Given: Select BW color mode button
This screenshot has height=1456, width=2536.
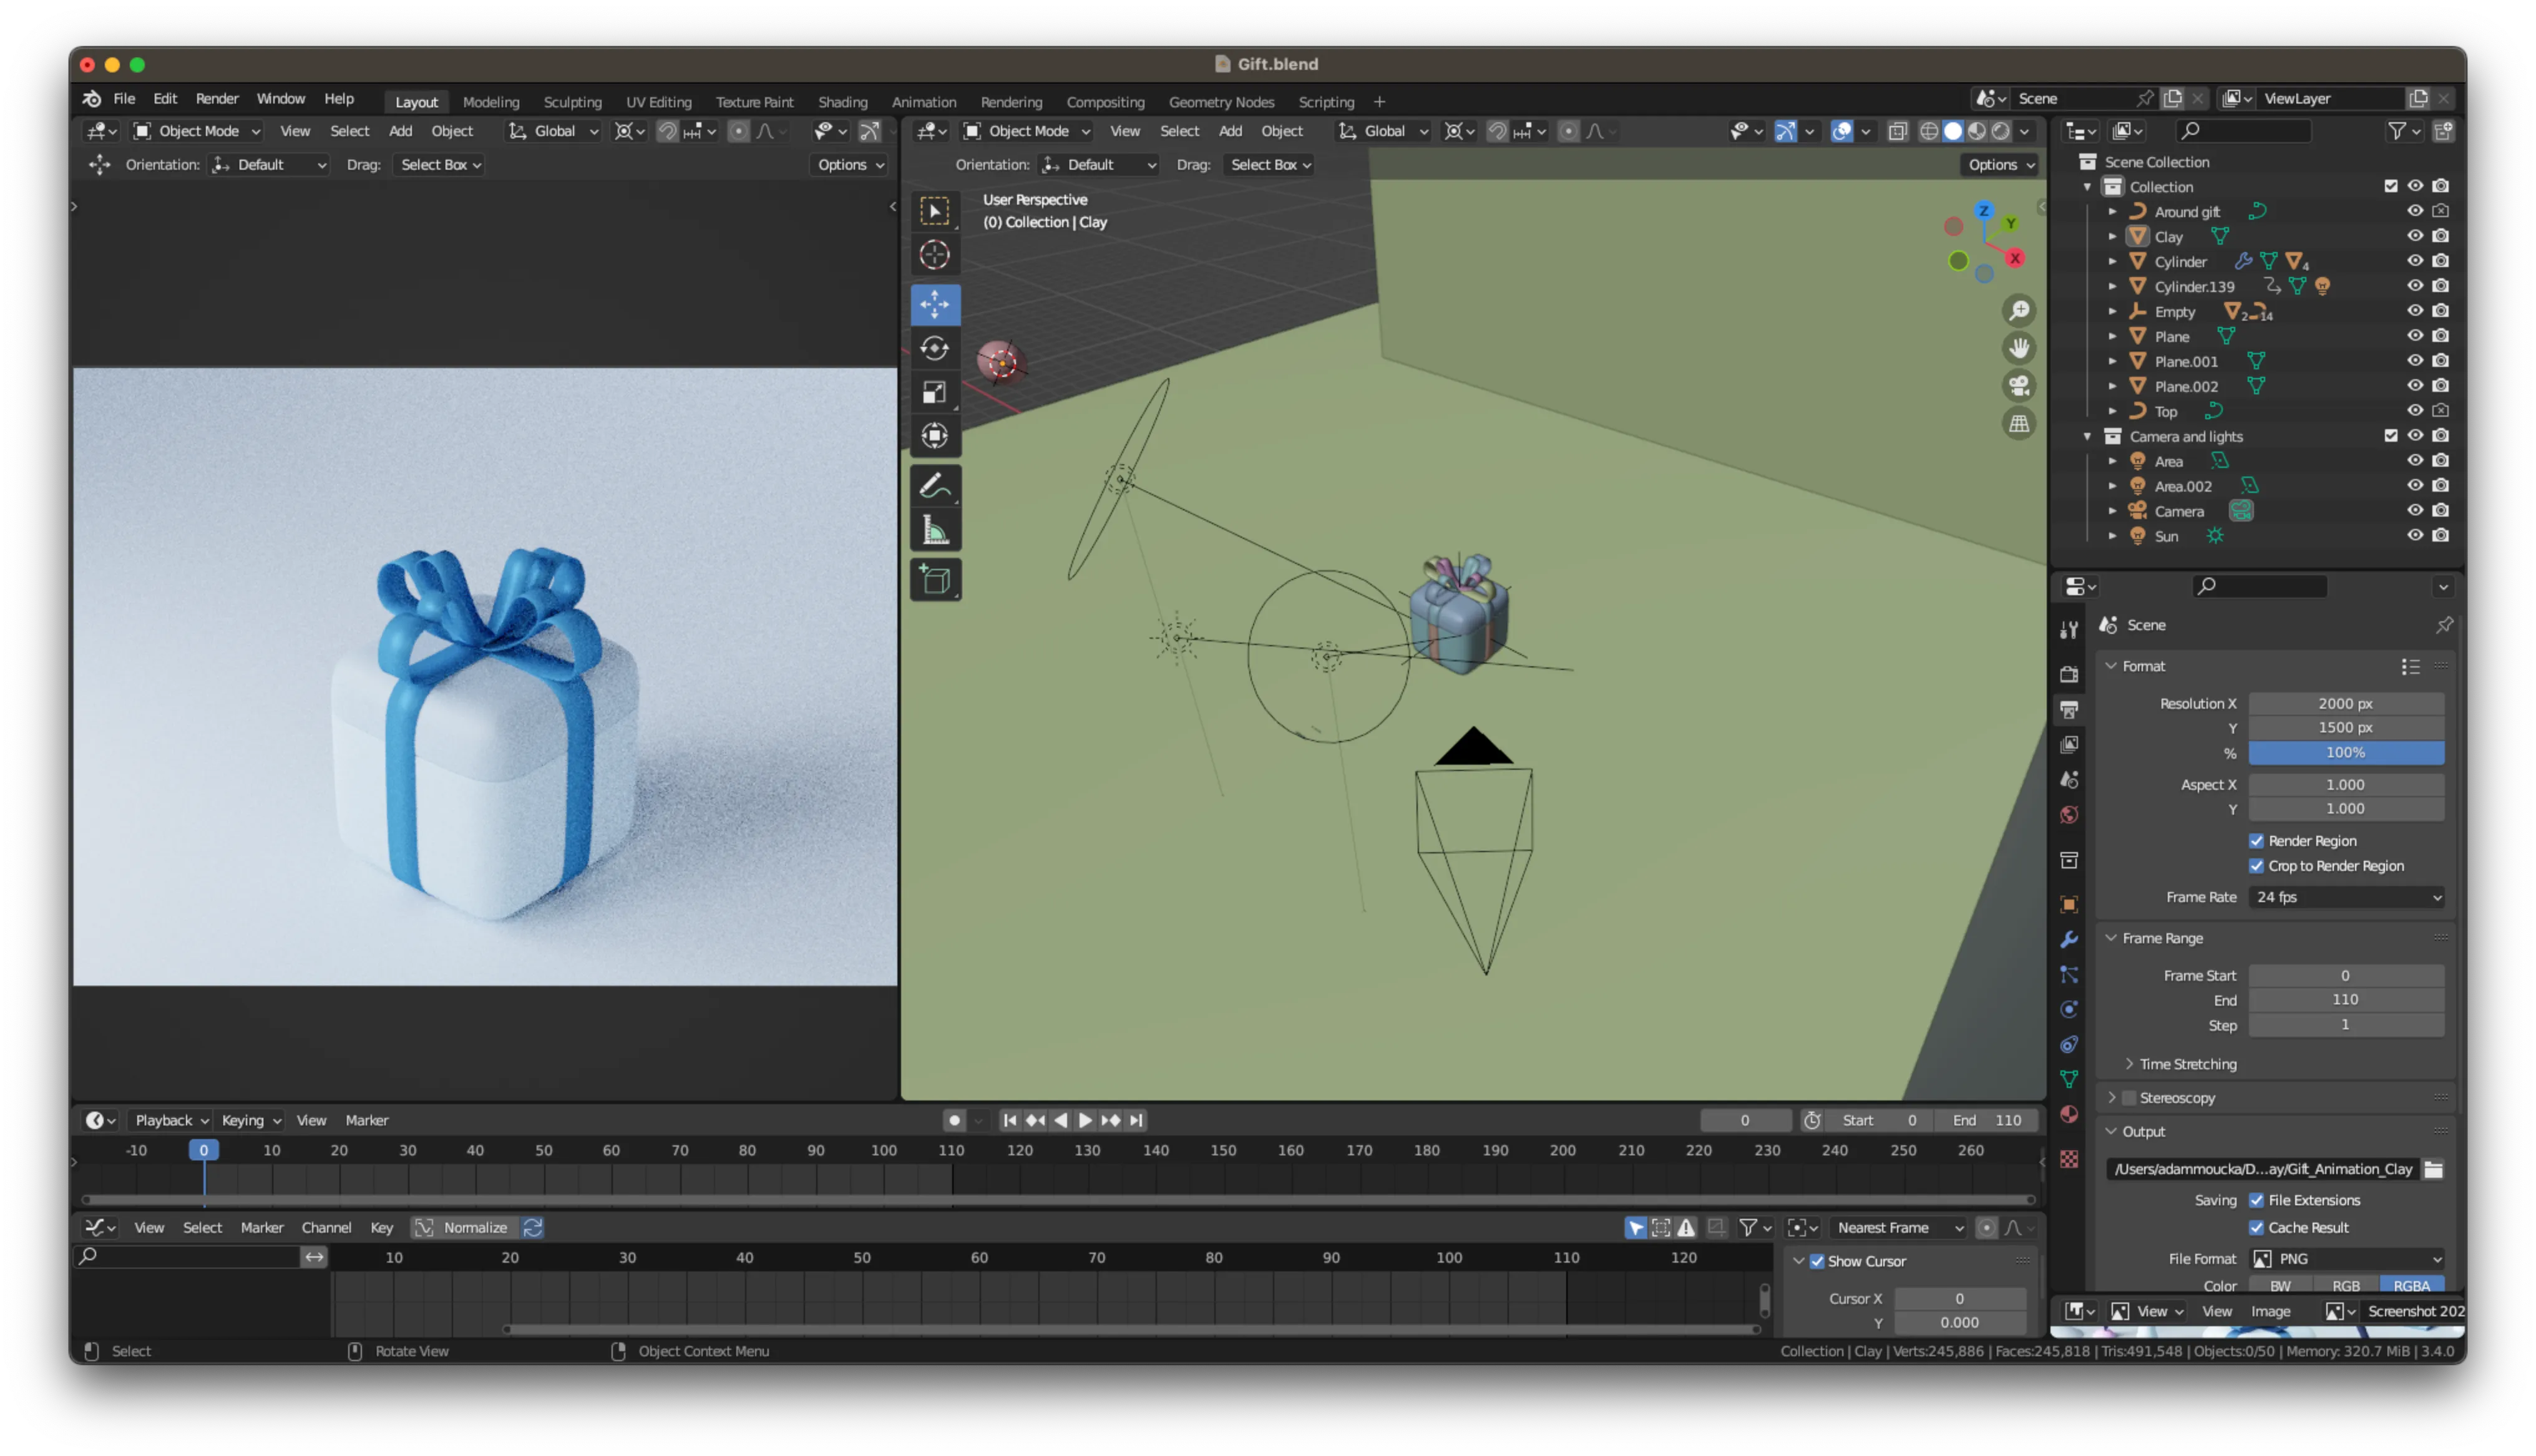Looking at the screenshot, I should click(x=2280, y=1286).
